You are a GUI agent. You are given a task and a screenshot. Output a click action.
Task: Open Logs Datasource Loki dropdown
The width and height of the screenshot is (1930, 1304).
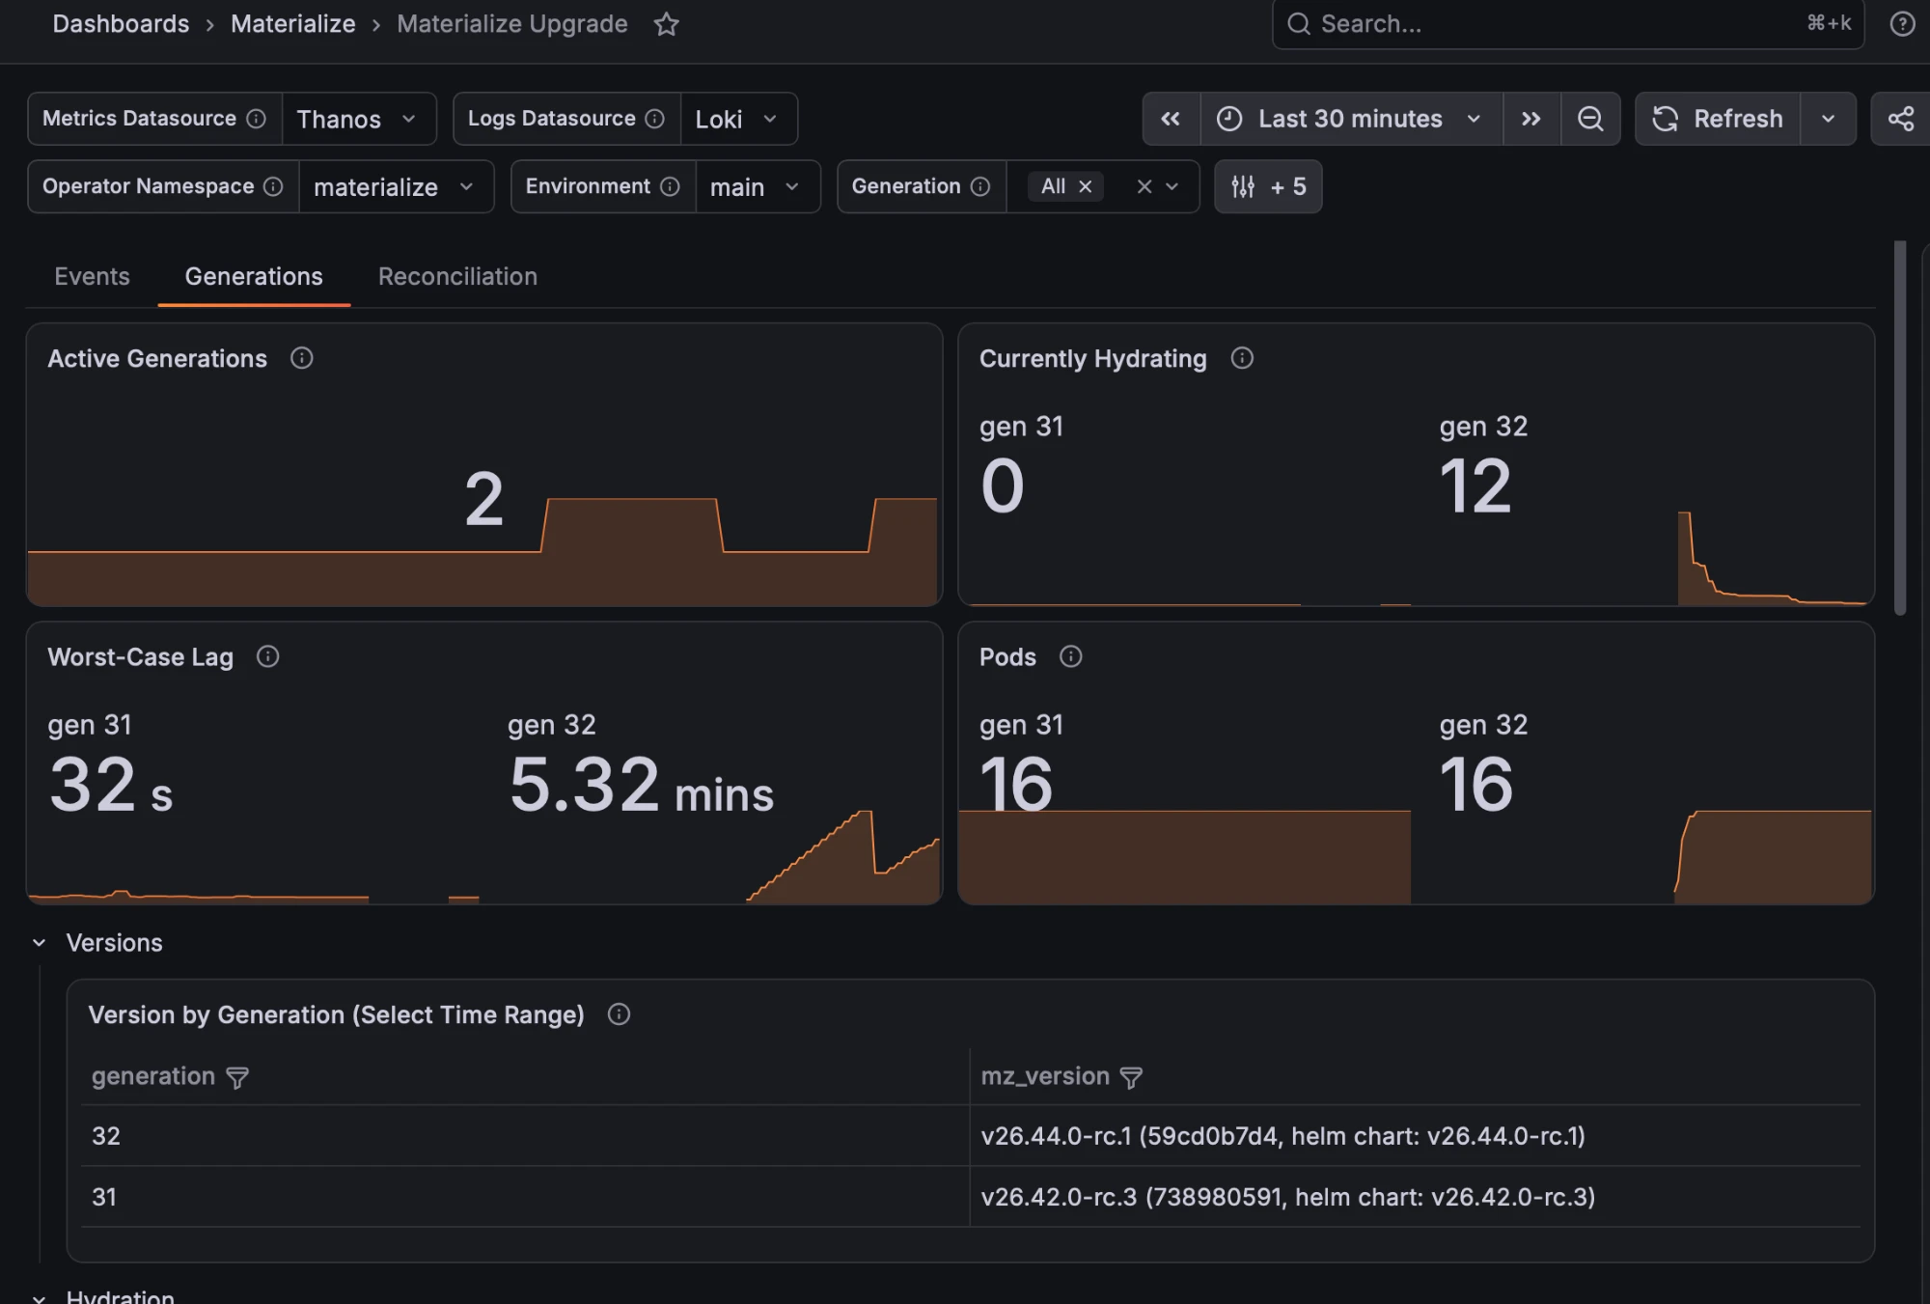click(x=738, y=119)
